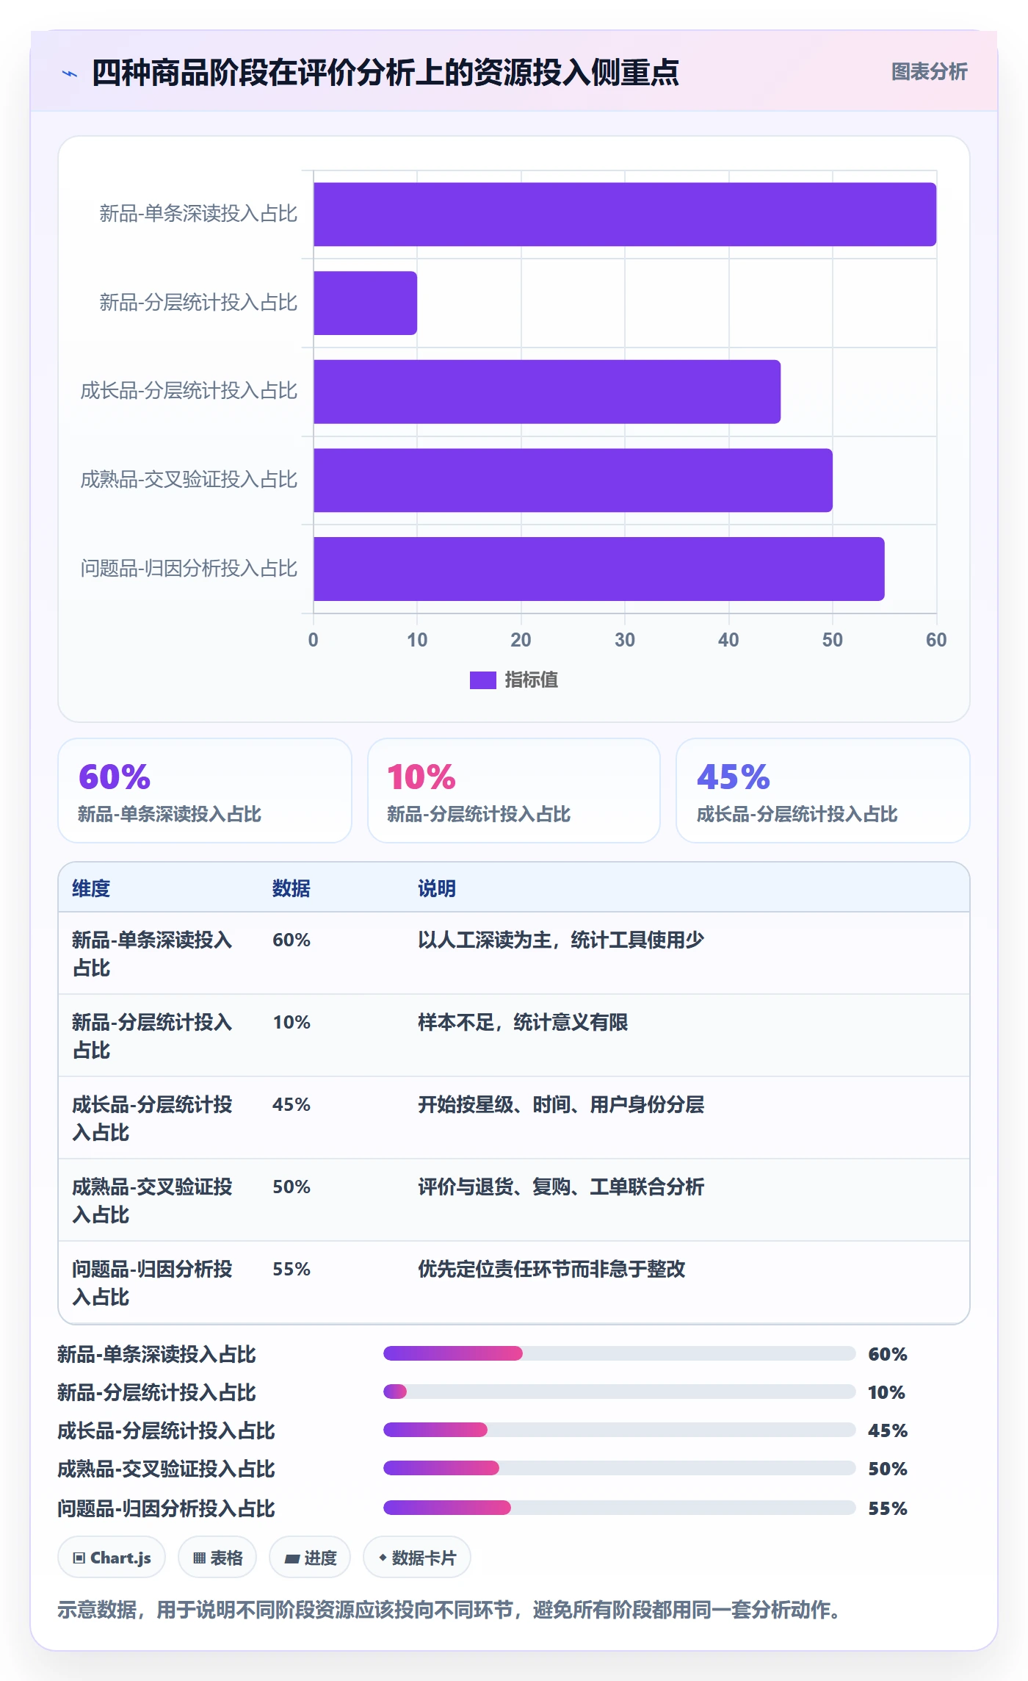Screen dimensions: 1028x1681
Task: Click the 说明 table column header
Action: pyautogui.click(x=437, y=888)
